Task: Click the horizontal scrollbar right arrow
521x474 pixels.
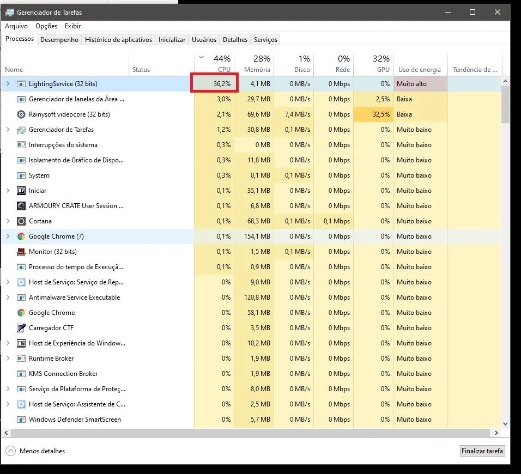Action: (x=496, y=433)
